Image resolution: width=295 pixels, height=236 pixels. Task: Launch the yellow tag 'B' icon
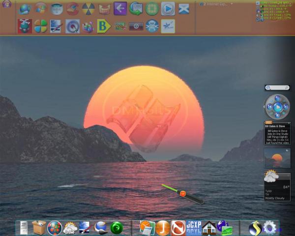pyautogui.click(x=104, y=26)
